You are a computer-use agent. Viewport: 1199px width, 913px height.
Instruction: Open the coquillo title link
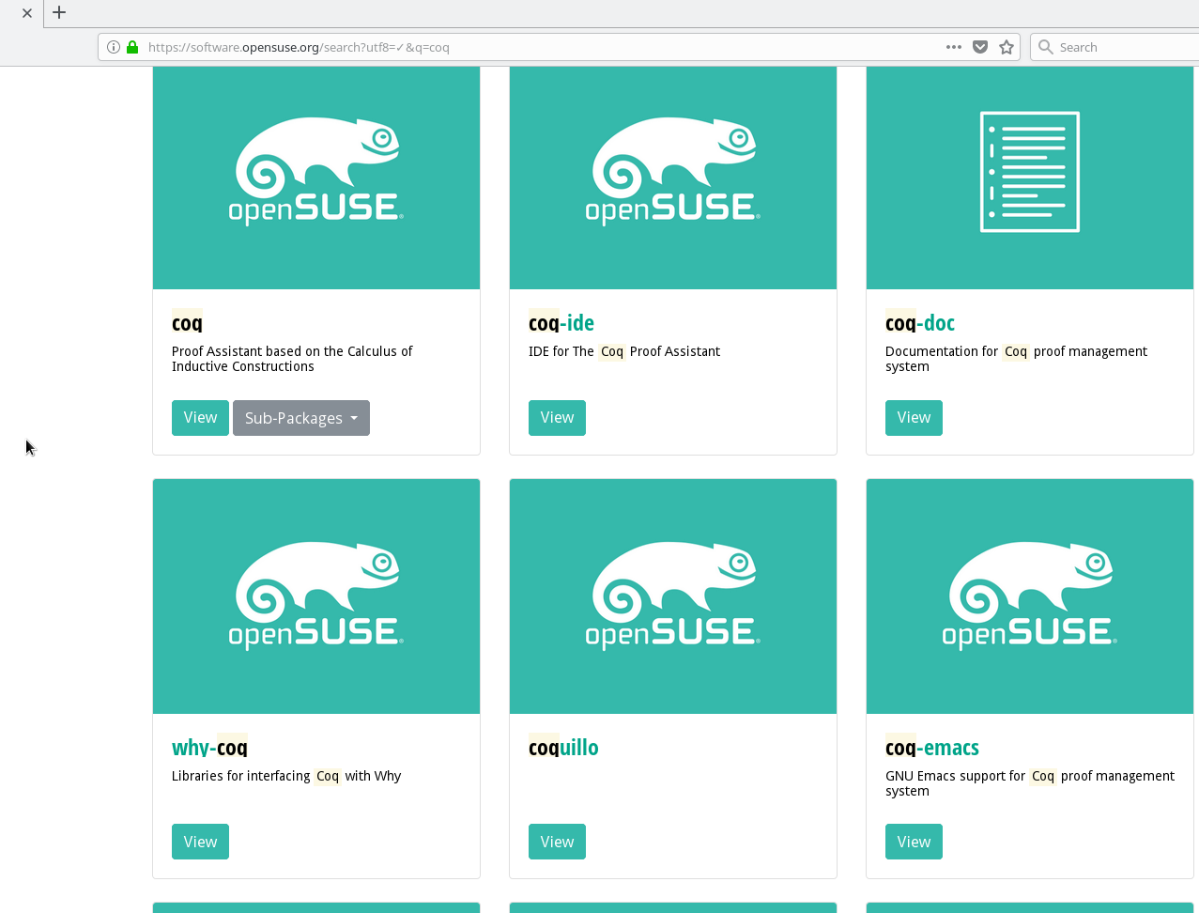(563, 748)
